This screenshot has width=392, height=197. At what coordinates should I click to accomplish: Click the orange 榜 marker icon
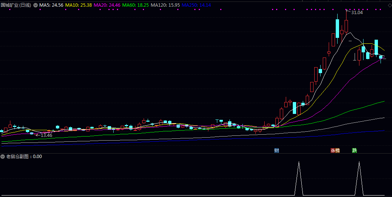click(x=337, y=150)
